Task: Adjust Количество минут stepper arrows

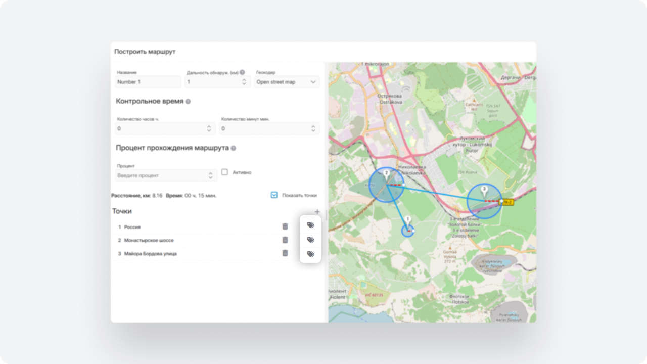Action: coord(313,129)
